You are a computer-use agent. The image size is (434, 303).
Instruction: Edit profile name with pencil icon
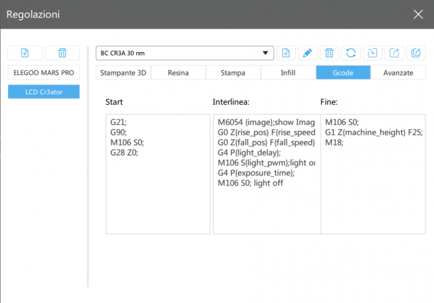pos(308,53)
